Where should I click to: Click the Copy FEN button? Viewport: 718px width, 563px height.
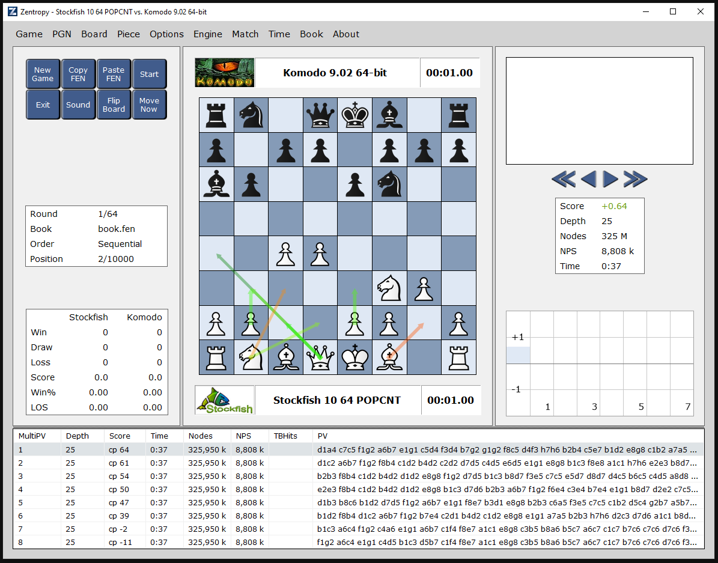click(78, 74)
